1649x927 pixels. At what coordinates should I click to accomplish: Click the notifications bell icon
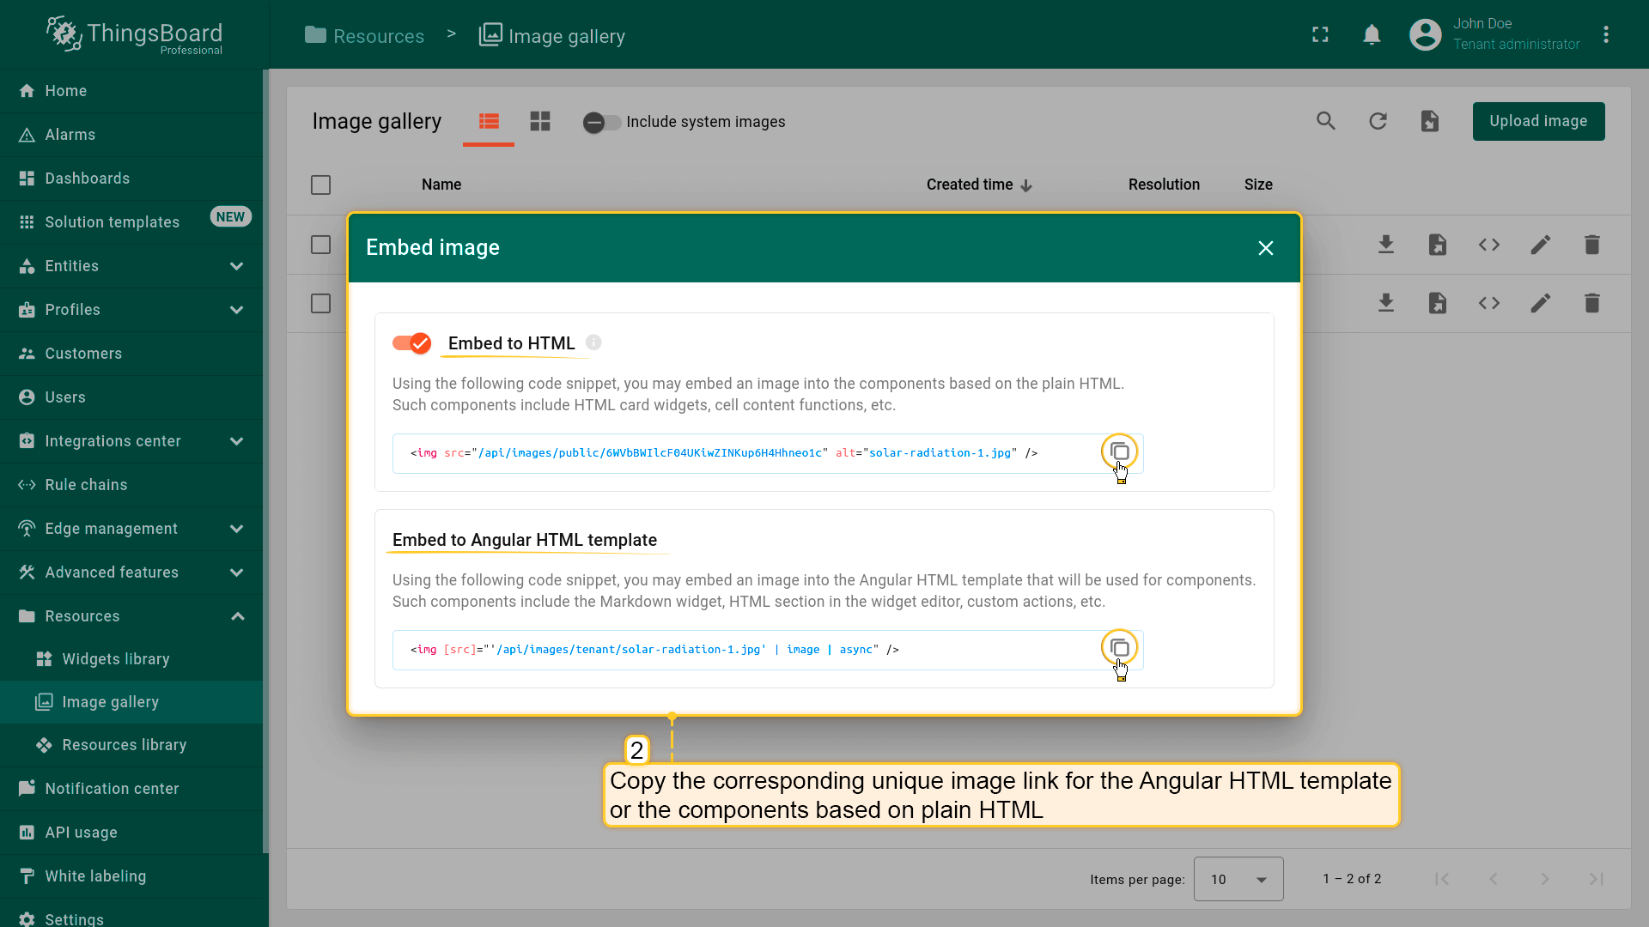point(1372,34)
